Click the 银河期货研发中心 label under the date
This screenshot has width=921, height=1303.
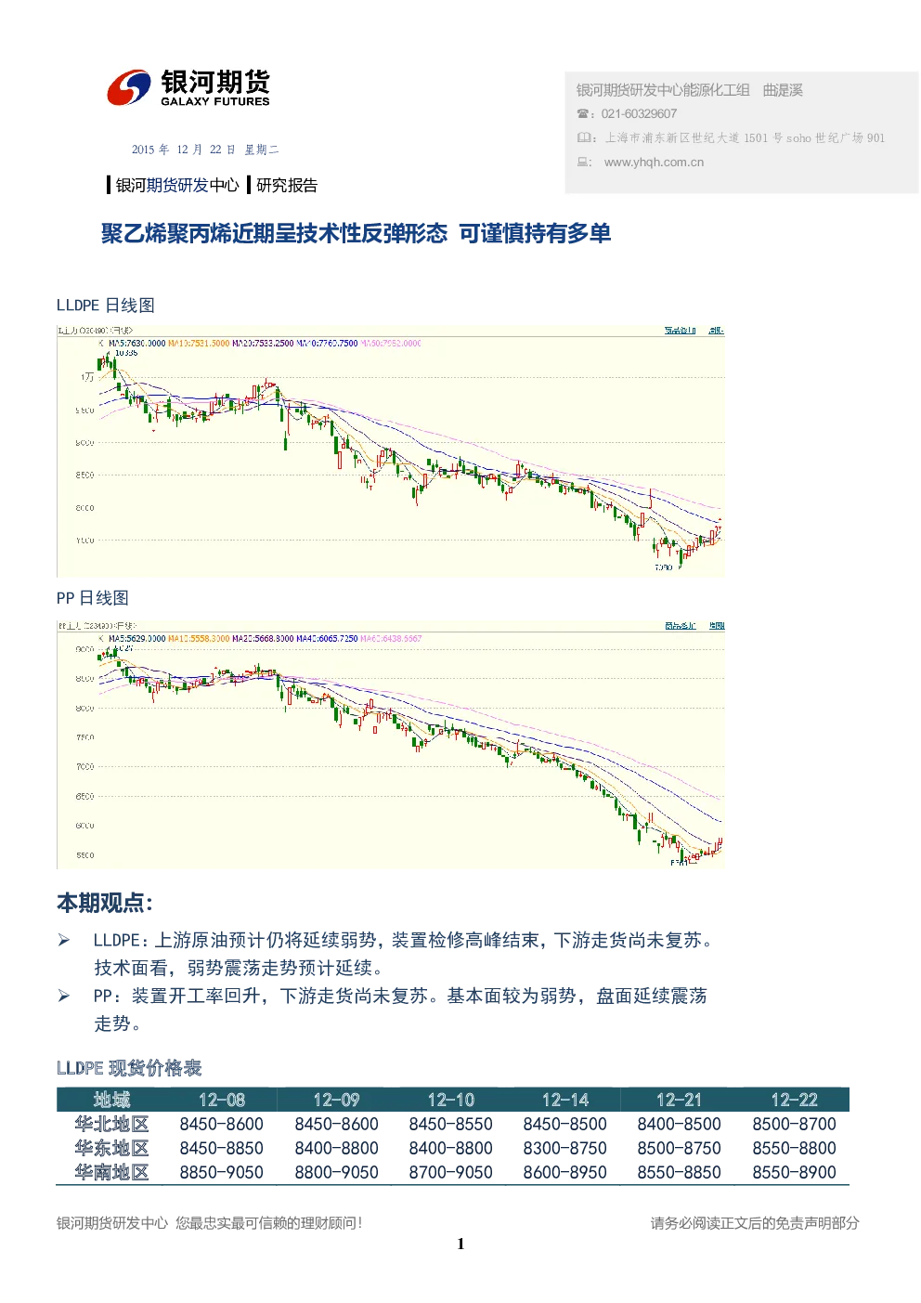[177, 185]
